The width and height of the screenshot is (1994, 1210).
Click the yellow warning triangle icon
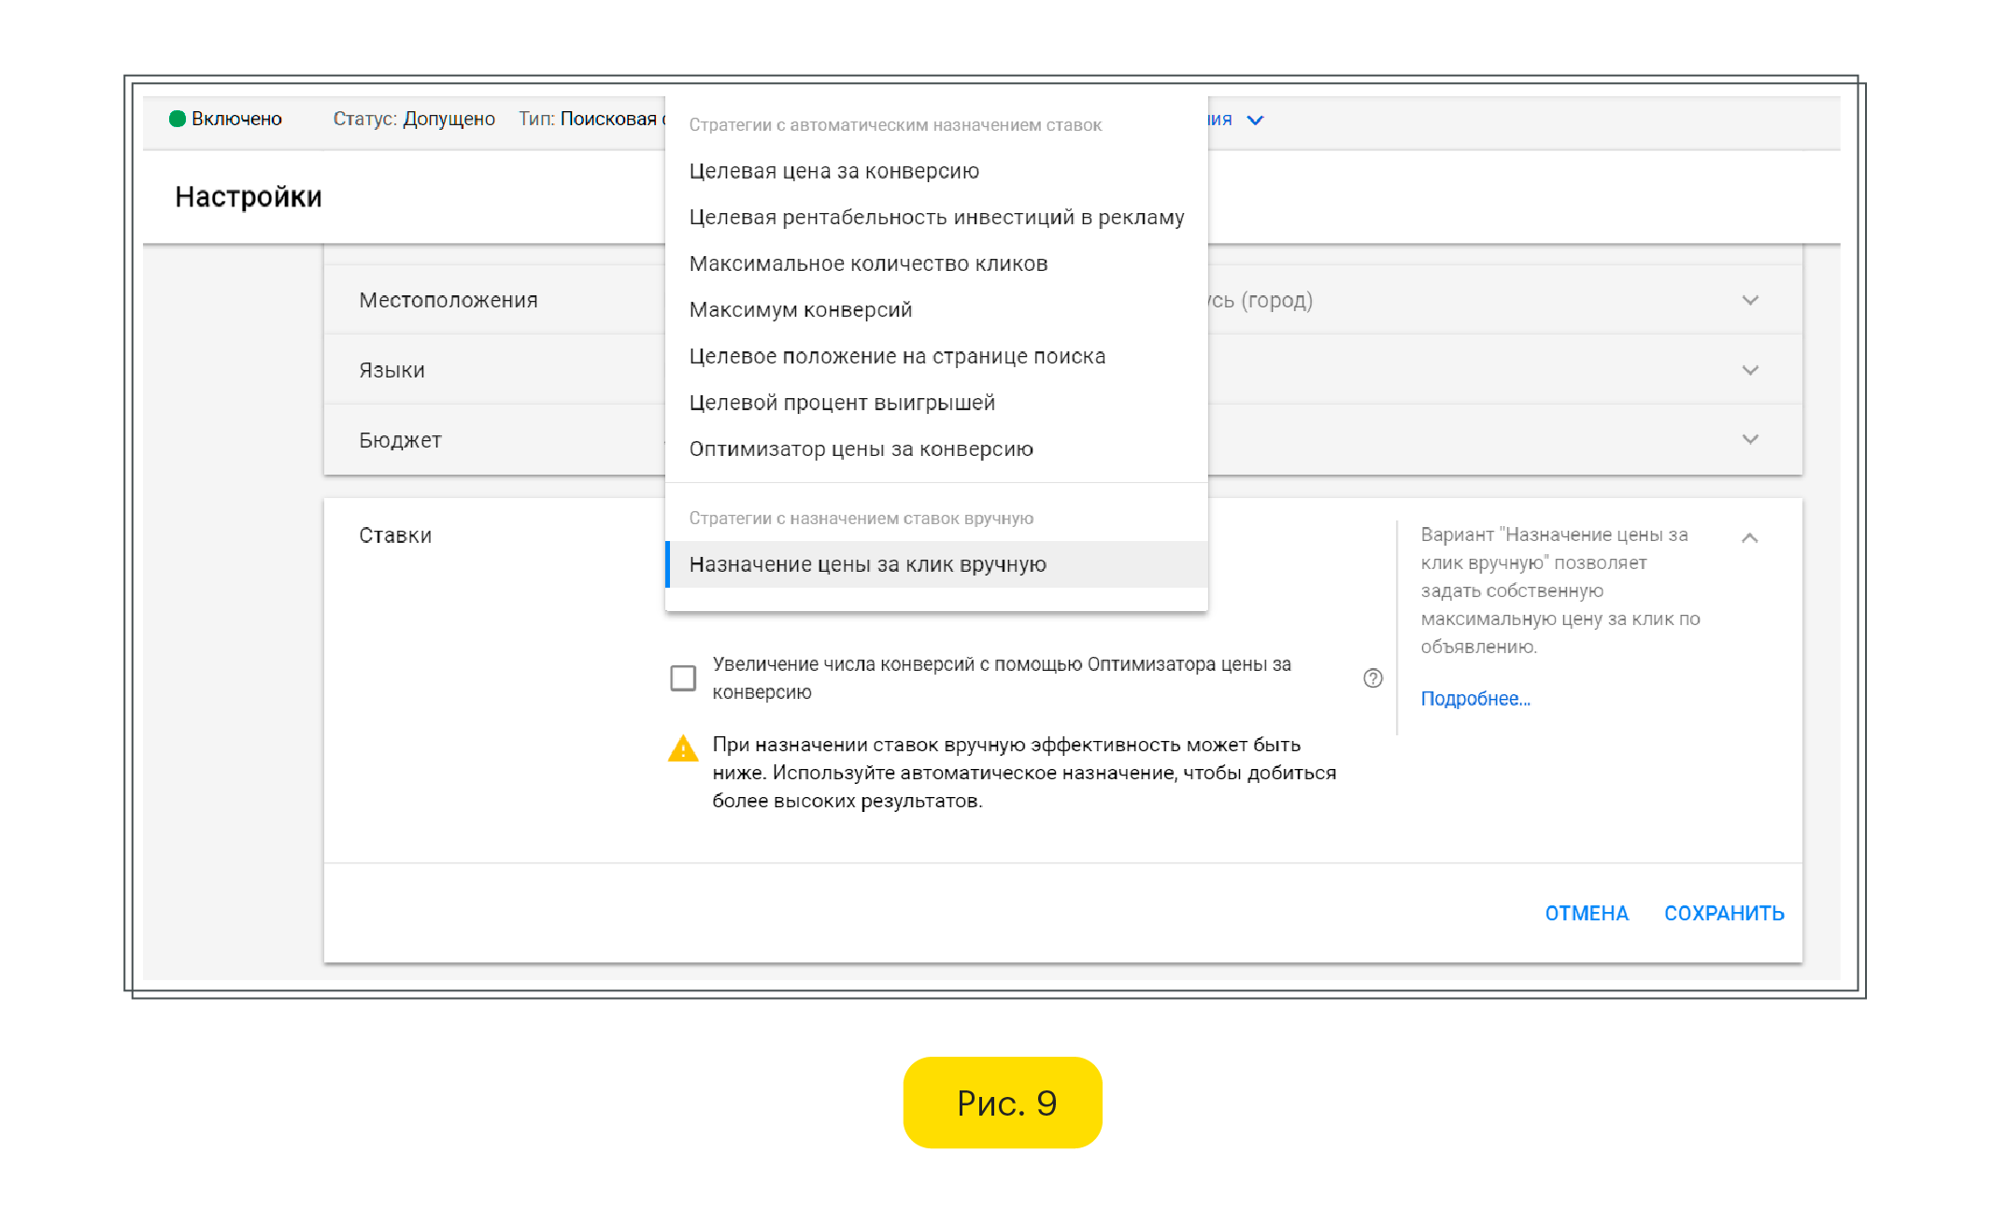683,748
